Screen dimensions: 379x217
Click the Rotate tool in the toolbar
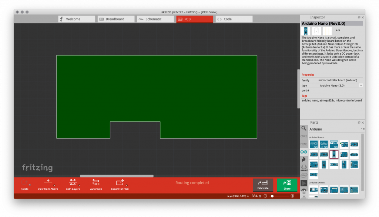[x=24, y=185]
